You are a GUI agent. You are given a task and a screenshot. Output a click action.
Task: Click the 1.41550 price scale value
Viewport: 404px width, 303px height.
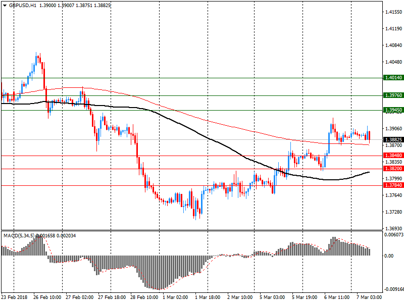pyautogui.click(x=393, y=12)
